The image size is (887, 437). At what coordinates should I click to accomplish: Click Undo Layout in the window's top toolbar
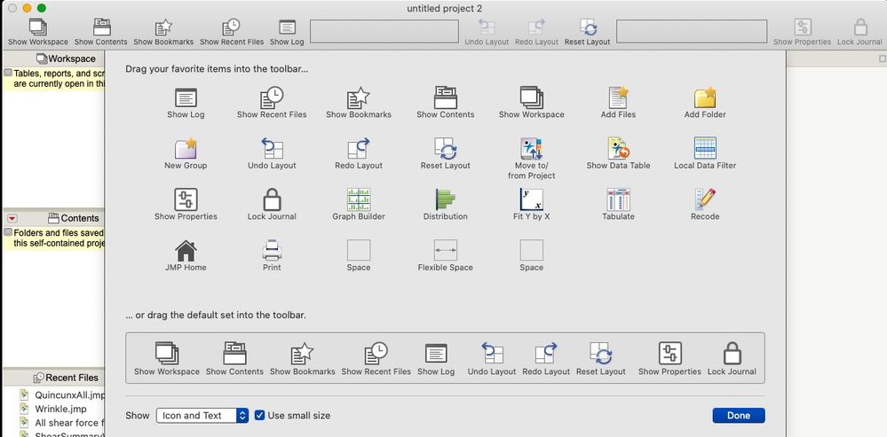coord(487,32)
